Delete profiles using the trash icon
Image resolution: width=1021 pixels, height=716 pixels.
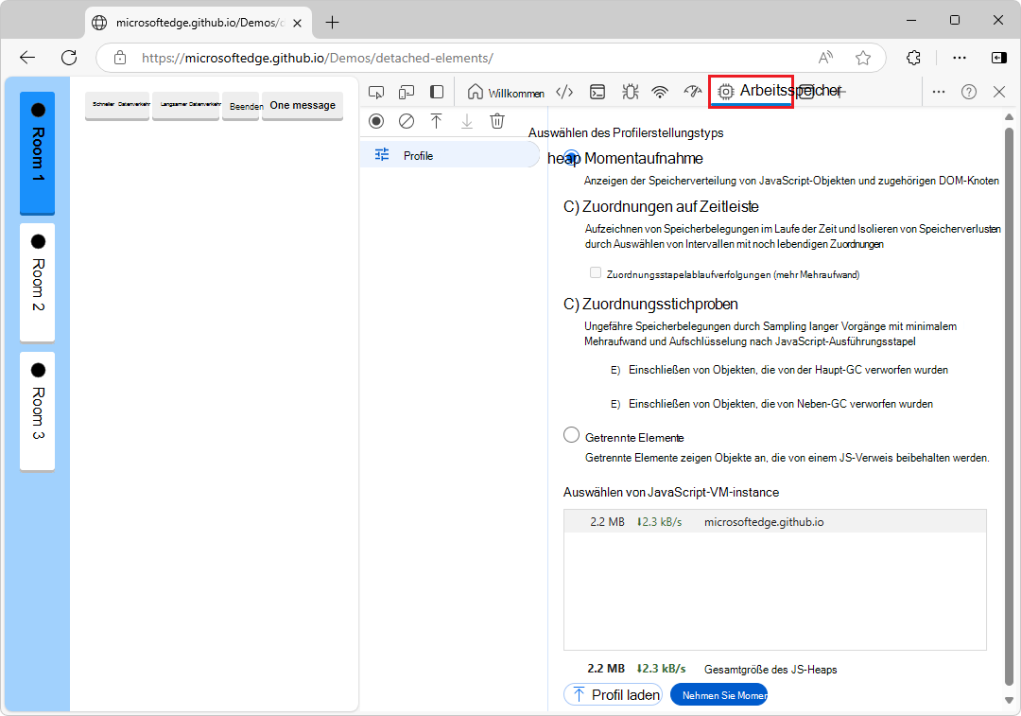(x=496, y=121)
